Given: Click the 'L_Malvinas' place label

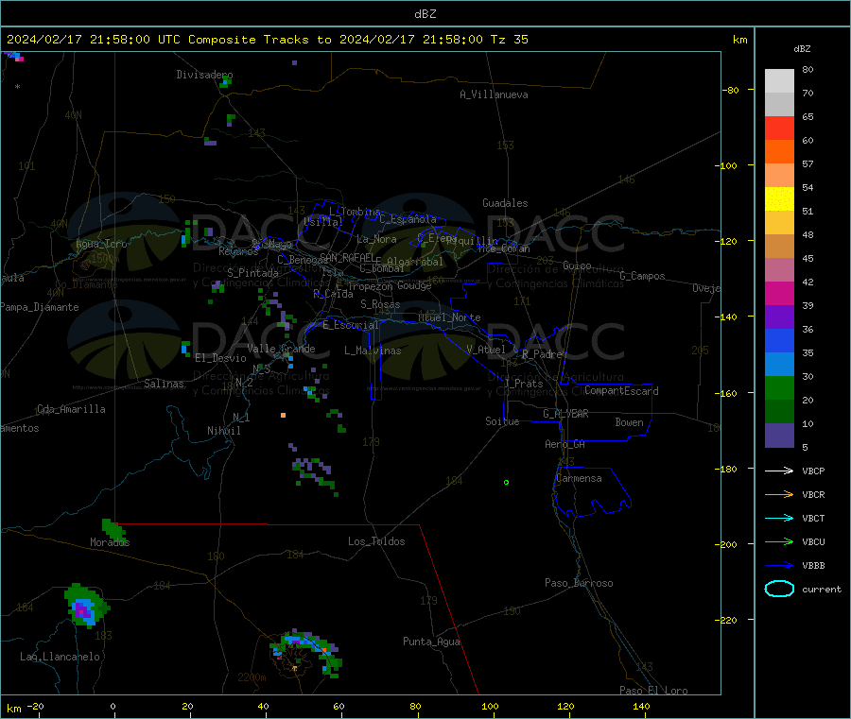Looking at the screenshot, I should (x=373, y=351).
